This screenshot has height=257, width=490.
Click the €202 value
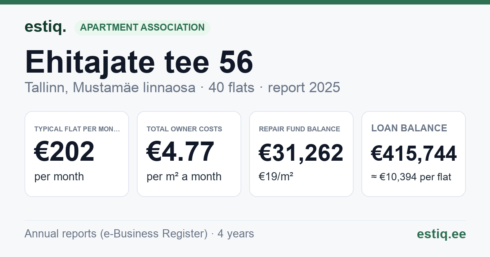point(65,152)
